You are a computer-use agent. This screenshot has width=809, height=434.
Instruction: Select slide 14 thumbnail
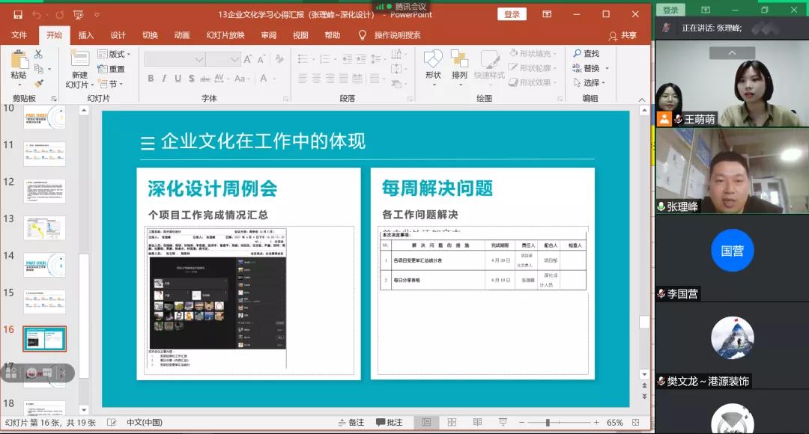(44, 265)
